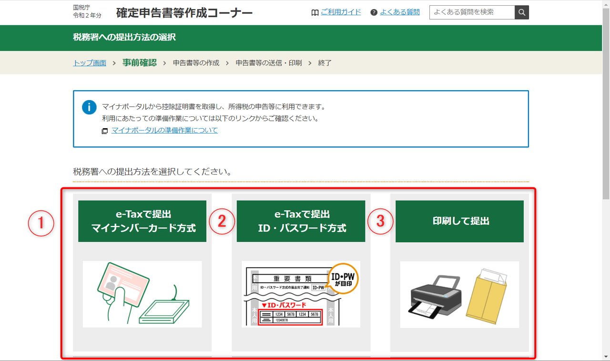Click the printer and envelope illustration

coord(460,294)
